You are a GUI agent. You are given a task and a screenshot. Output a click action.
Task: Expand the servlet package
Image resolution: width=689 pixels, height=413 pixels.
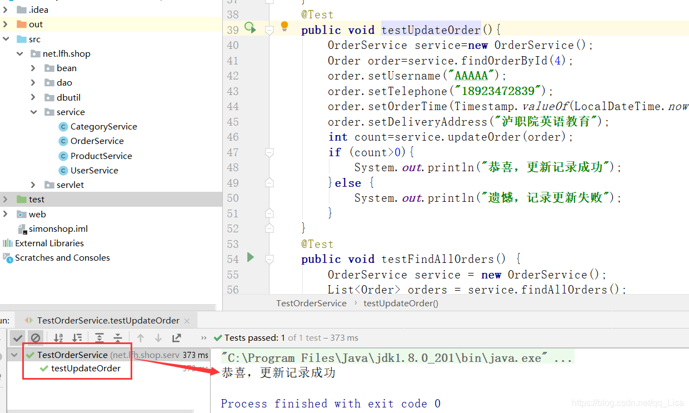[33, 185]
